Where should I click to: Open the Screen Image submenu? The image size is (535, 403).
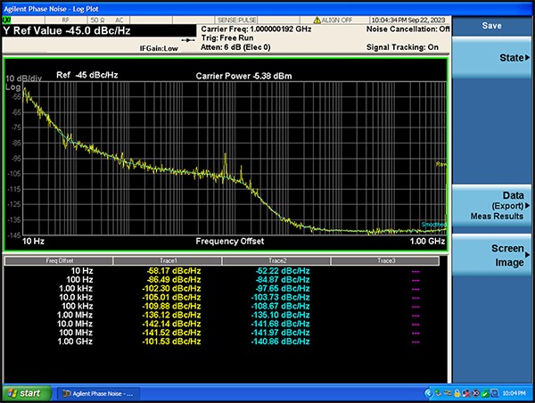tap(491, 255)
